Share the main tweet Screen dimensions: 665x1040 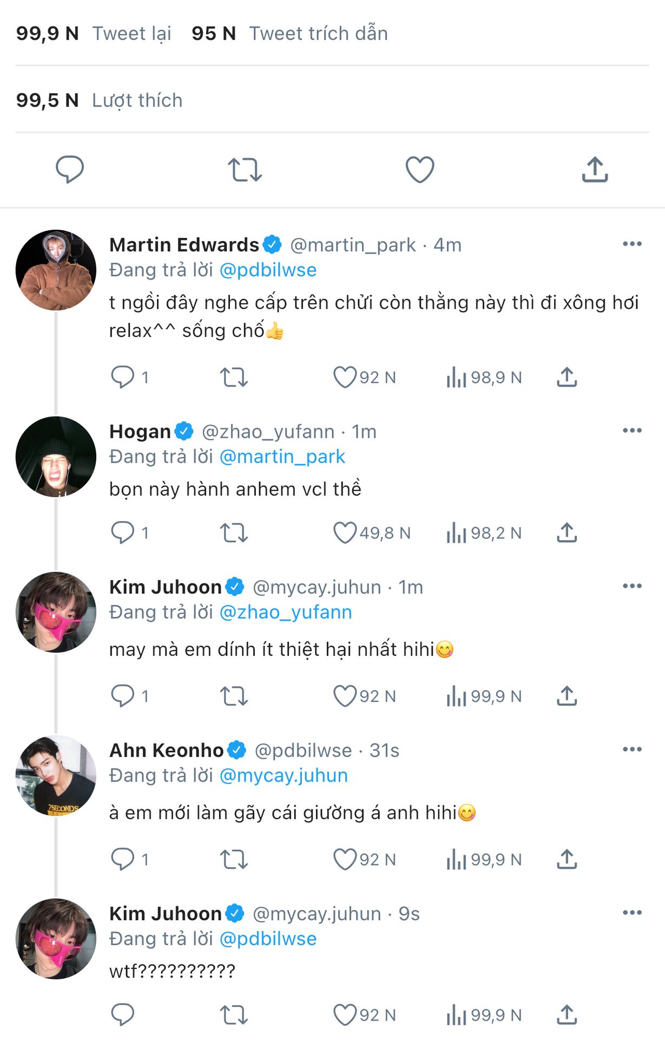point(595,170)
